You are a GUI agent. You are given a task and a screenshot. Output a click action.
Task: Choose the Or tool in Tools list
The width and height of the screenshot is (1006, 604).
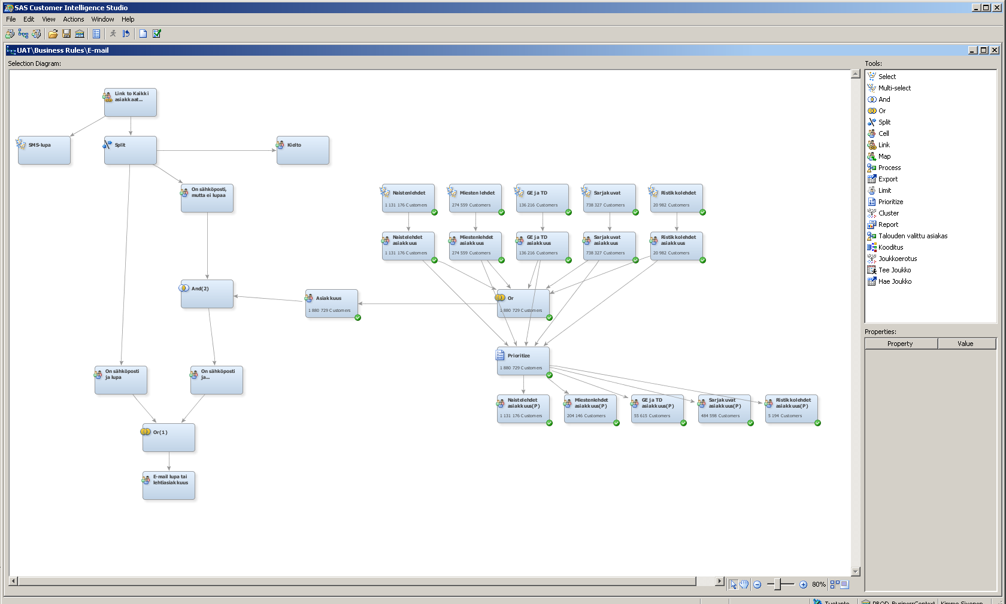click(x=881, y=111)
